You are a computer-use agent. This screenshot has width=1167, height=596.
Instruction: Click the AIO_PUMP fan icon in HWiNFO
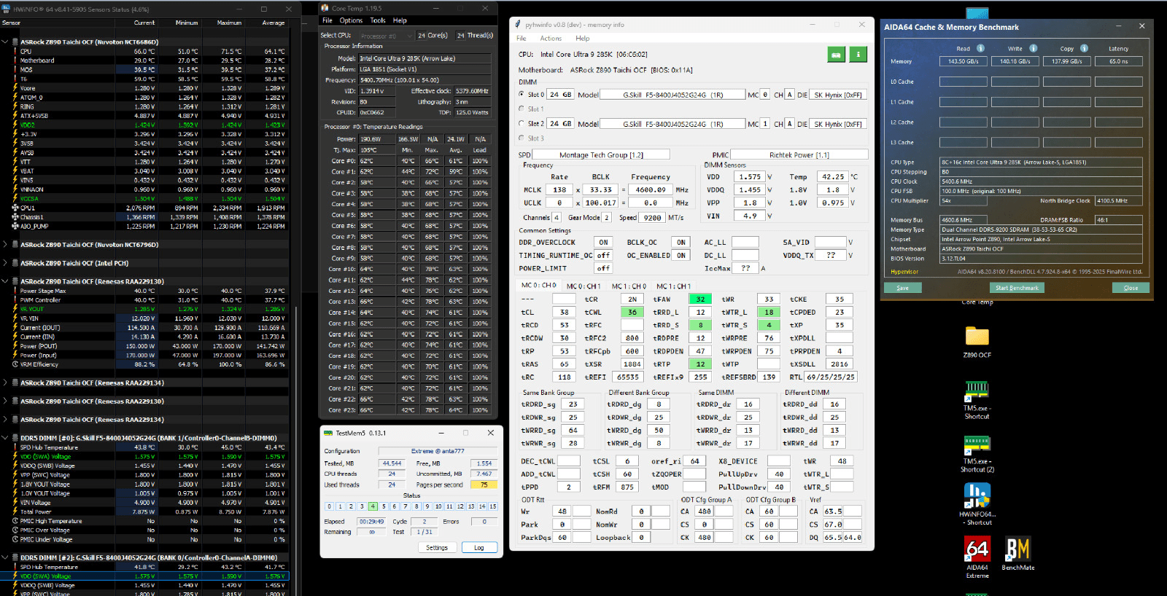[x=15, y=226]
